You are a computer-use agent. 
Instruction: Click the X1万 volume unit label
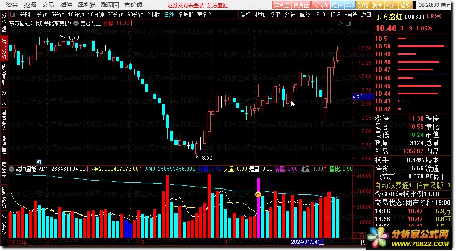358,235
